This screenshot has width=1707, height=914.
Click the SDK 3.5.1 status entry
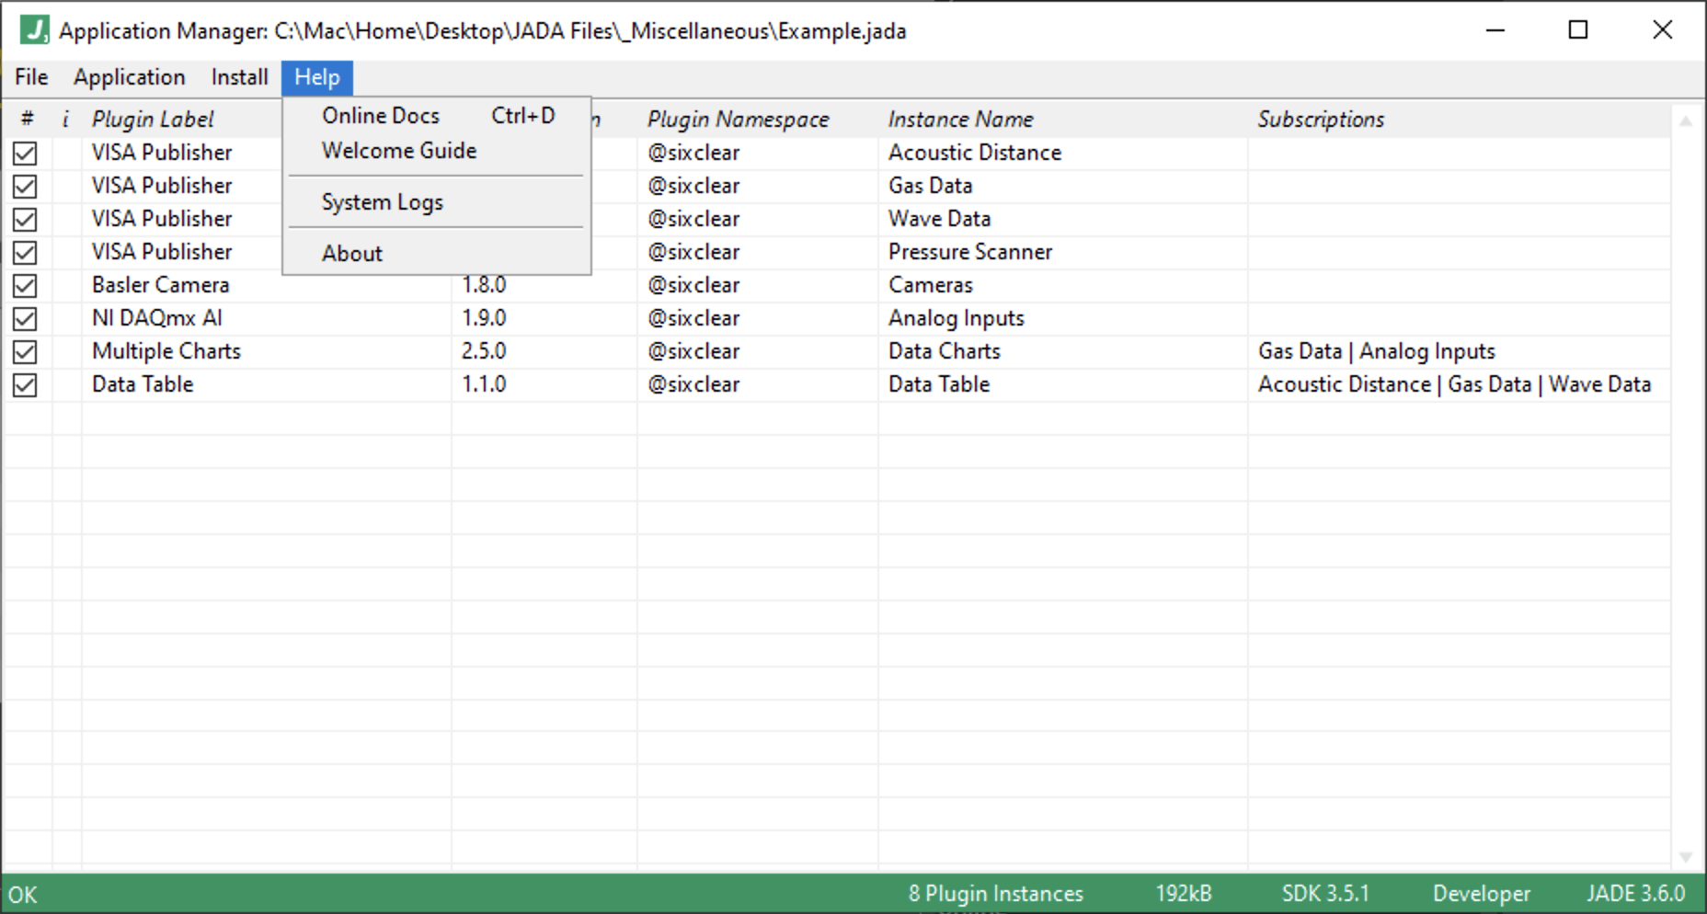[x=1325, y=894]
